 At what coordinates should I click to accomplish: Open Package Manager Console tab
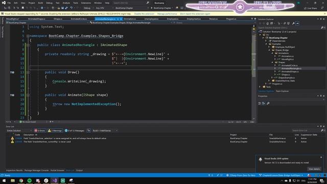pyautogui.click(x=36, y=170)
